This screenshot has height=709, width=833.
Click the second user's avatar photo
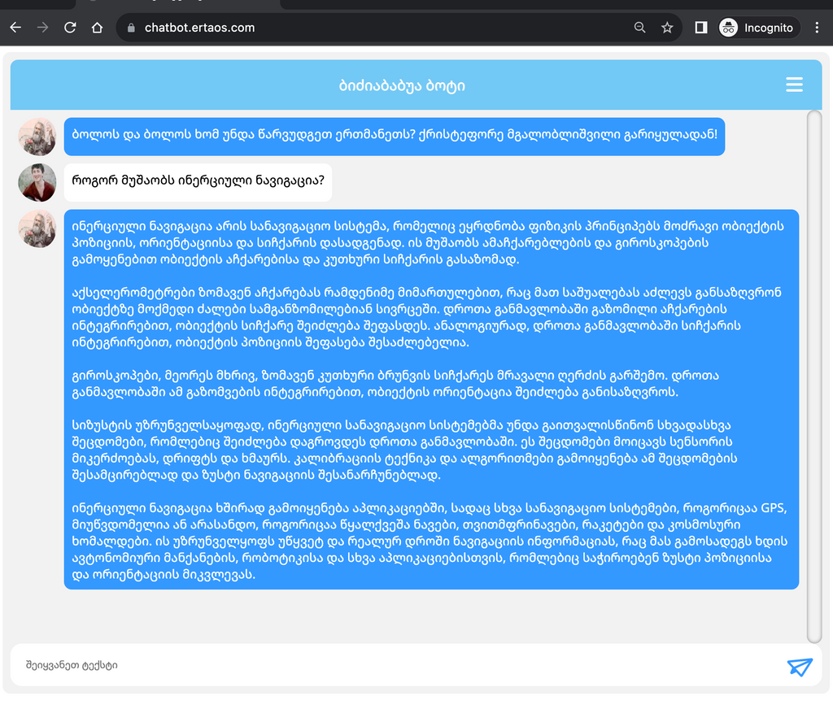(x=36, y=181)
